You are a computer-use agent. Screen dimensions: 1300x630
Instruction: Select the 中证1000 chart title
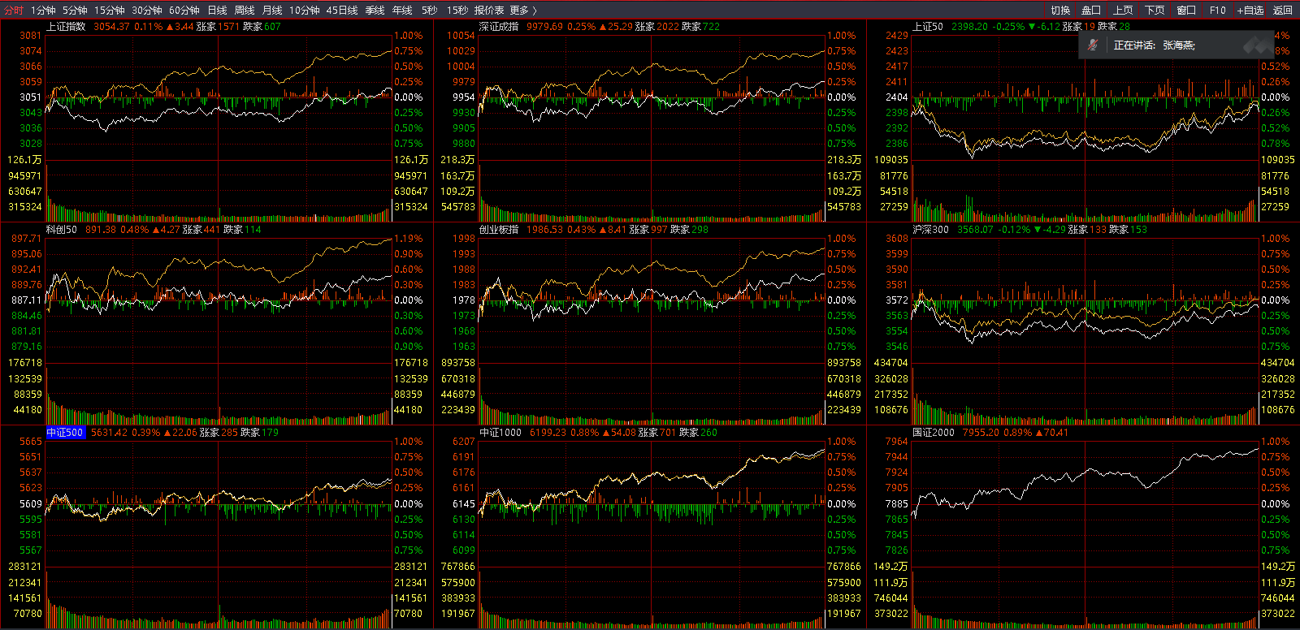tap(500, 432)
